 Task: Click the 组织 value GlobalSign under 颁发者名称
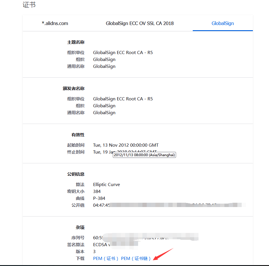[104, 106]
